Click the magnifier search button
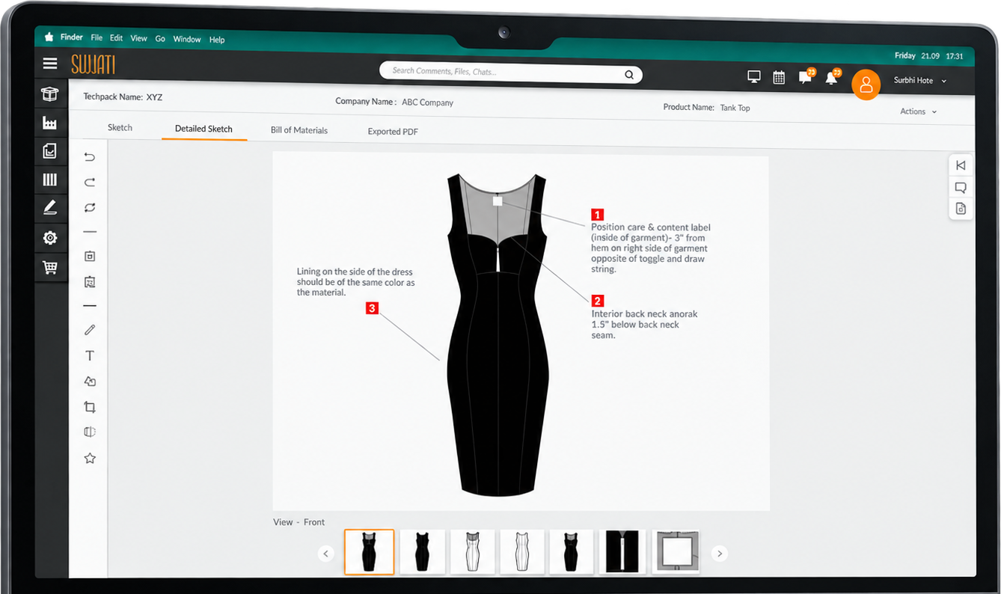1001x594 pixels. pyautogui.click(x=629, y=74)
